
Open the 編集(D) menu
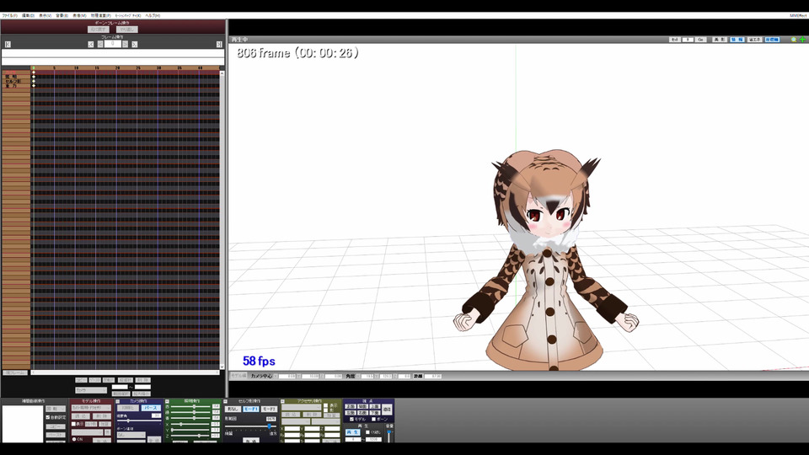pos(29,15)
